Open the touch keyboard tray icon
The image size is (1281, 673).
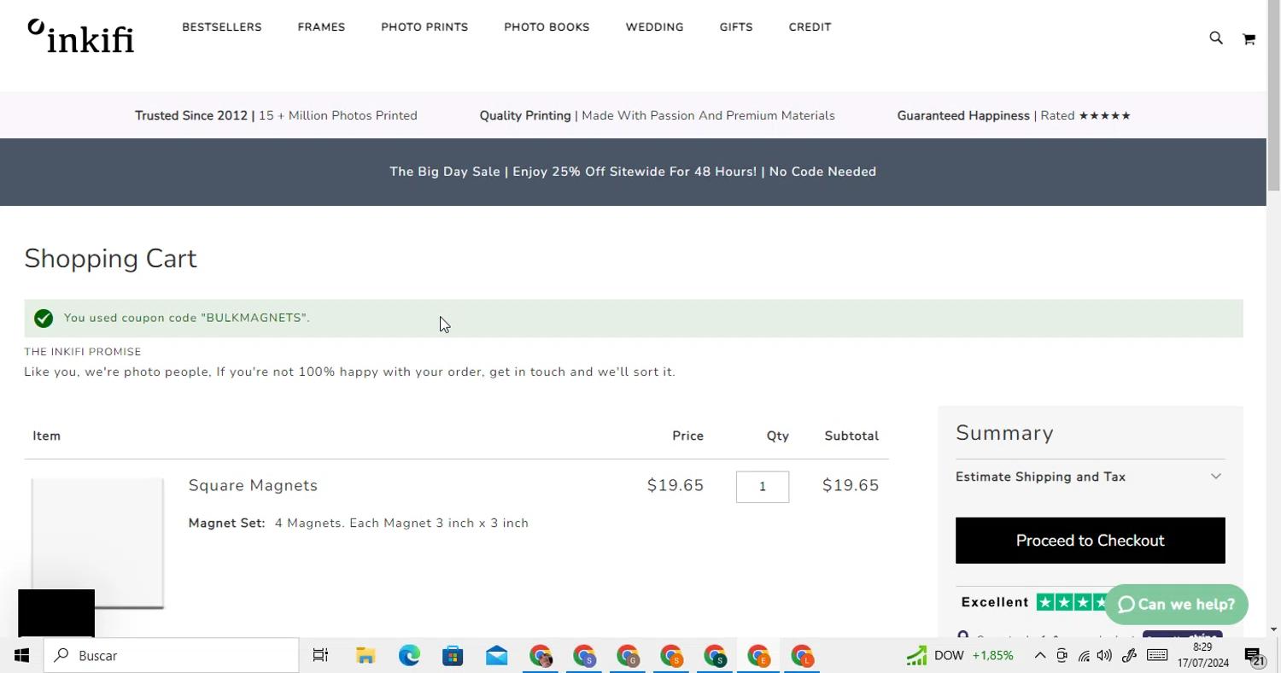[x=1157, y=656]
